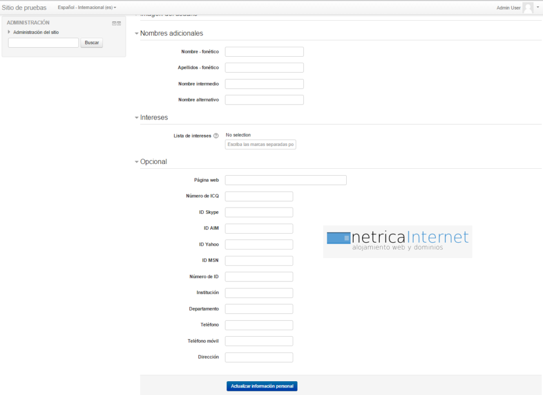The image size is (543, 395).
Task: Click the Nombre - fonético field
Action: tap(264, 51)
